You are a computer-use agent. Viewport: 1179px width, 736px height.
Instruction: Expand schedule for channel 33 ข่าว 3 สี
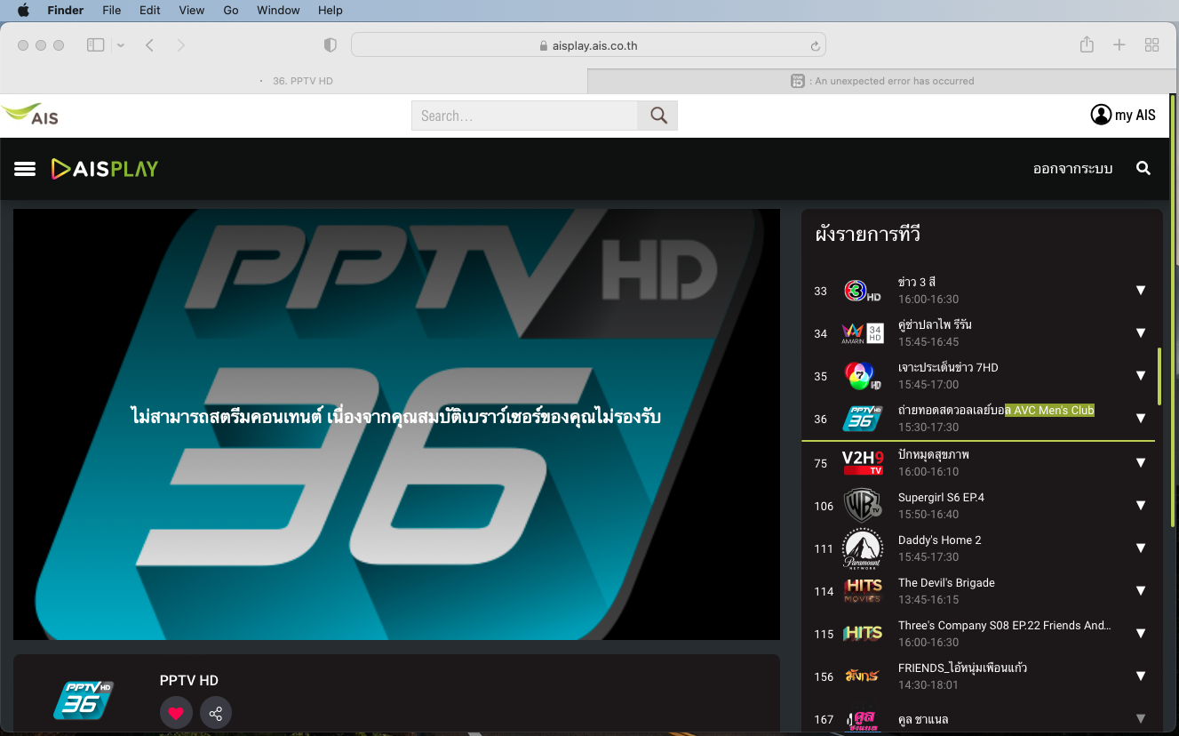click(x=1141, y=291)
